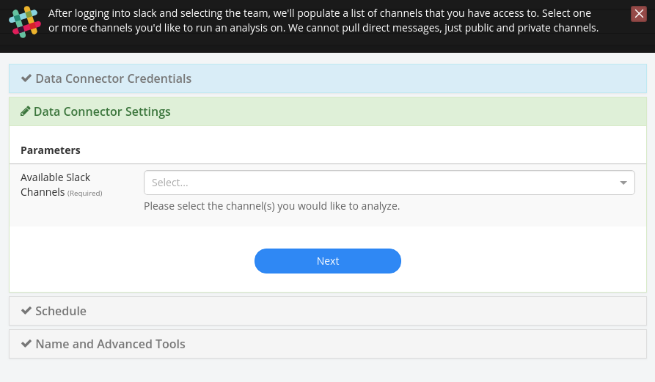Click the pencil icon beside Data Connector Settings
This screenshot has height=382, width=655.
(26, 111)
